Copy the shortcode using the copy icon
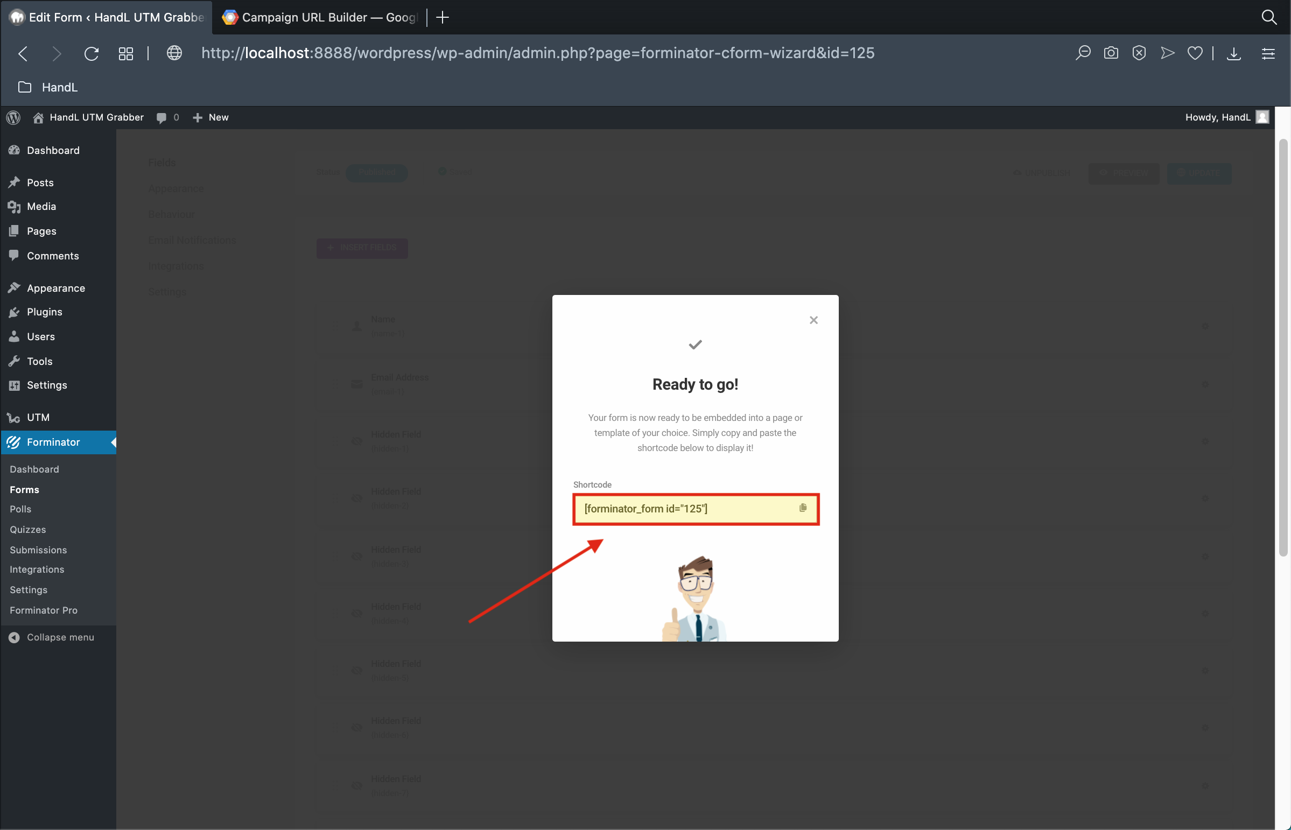Viewport: 1291px width, 830px height. coord(803,508)
